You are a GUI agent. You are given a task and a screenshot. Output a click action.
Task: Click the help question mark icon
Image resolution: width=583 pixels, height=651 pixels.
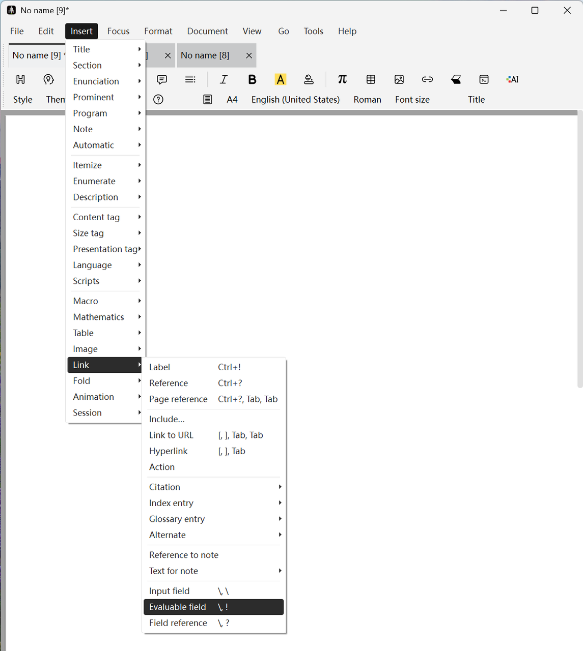point(158,100)
